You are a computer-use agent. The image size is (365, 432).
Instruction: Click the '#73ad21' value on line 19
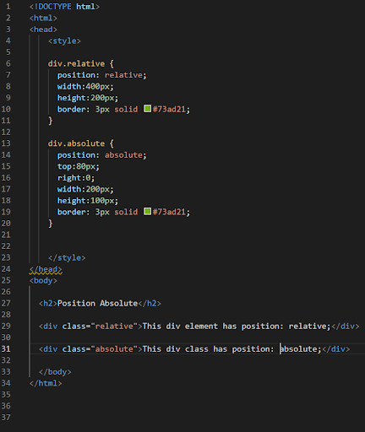[x=169, y=212]
